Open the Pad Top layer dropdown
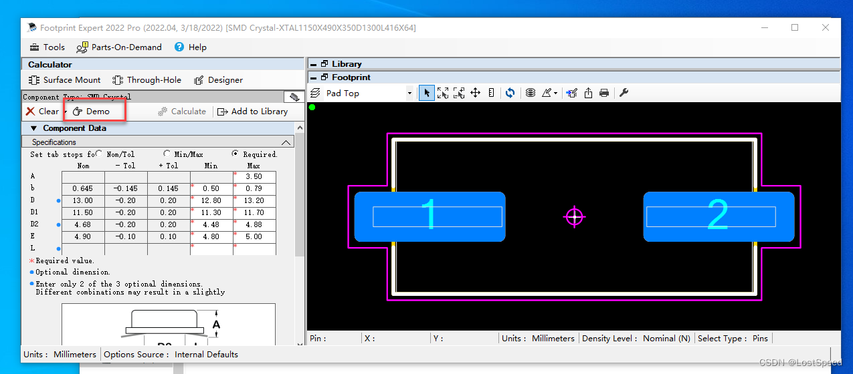Image resolution: width=853 pixels, height=374 pixels. pyautogui.click(x=409, y=93)
